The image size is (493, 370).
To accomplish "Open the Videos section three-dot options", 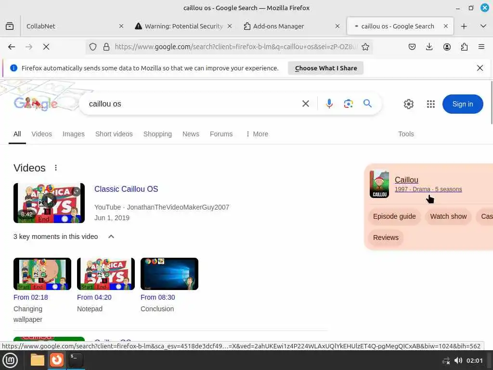I will tap(56, 168).
